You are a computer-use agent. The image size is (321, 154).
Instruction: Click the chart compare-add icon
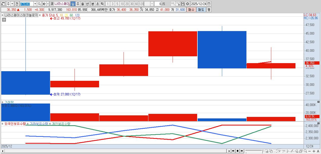[x=173, y=4]
